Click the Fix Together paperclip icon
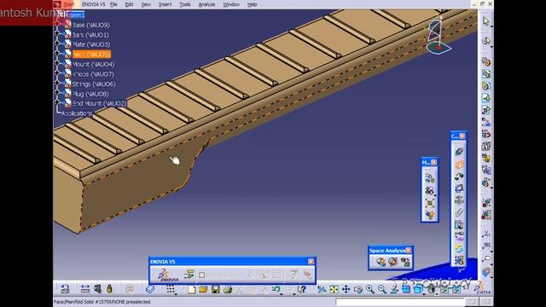The image size is (546, 307). coord(459,212)
